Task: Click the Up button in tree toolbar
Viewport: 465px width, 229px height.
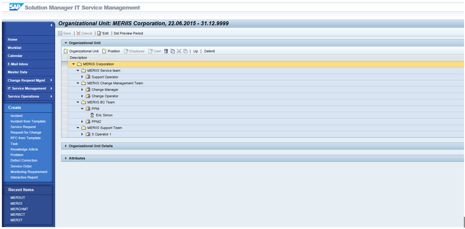Action: point(196,51)
